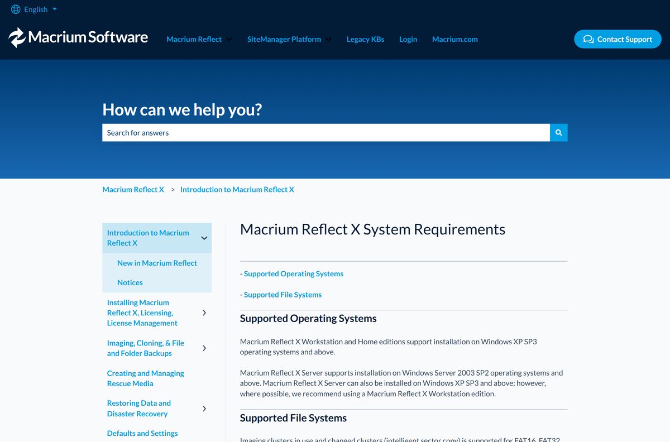
Task: Open Restoring Data and Disaster Recovery
Action: (x=139, y=409)
